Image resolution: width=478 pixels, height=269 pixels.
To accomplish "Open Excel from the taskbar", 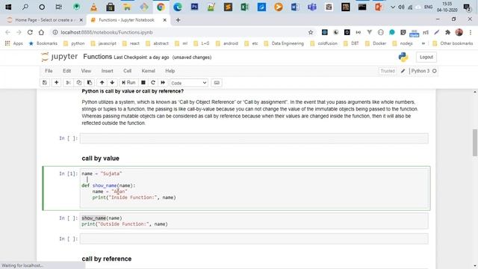I will click(244, 7).
